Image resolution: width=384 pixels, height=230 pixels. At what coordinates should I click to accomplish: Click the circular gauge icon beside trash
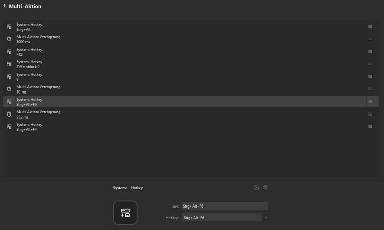pyautogui.click(x=256, y=188)
